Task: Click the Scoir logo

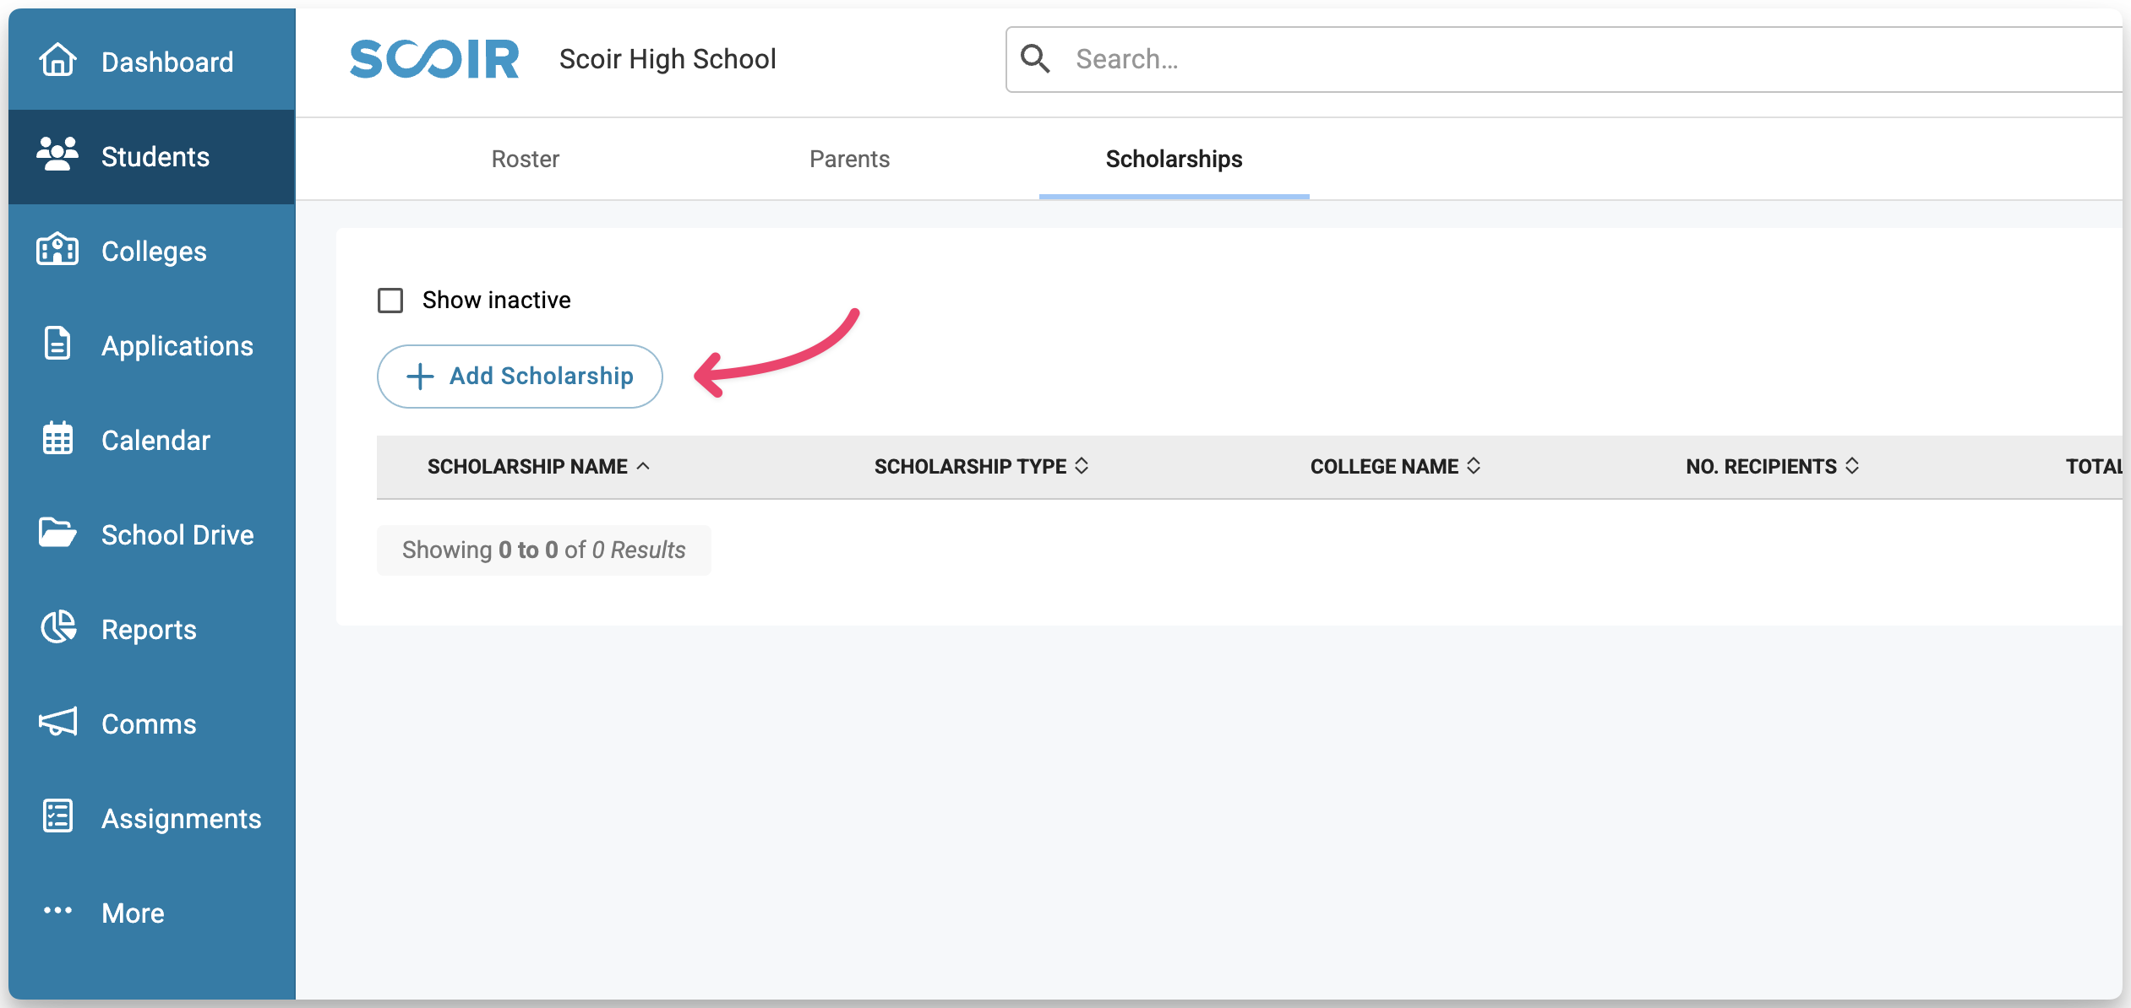Action: [x=434, y=59]
